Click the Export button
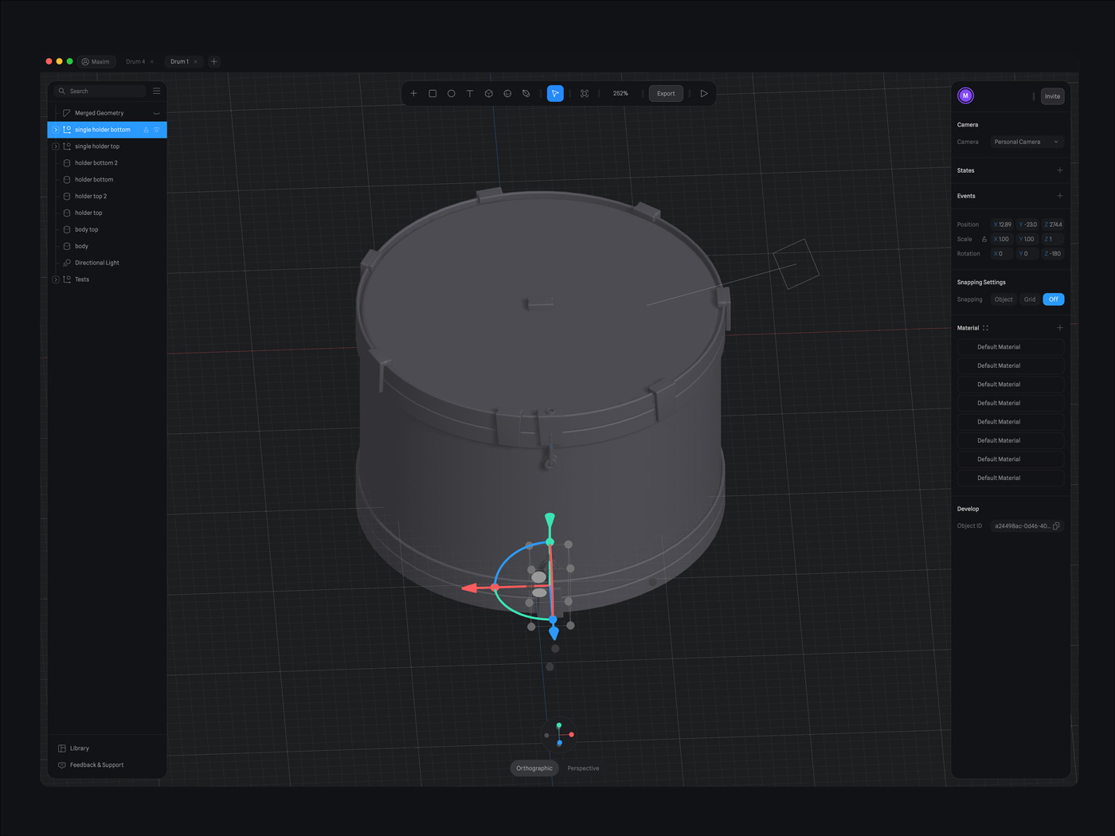The image size is (1115, 836). pos(665,93)
